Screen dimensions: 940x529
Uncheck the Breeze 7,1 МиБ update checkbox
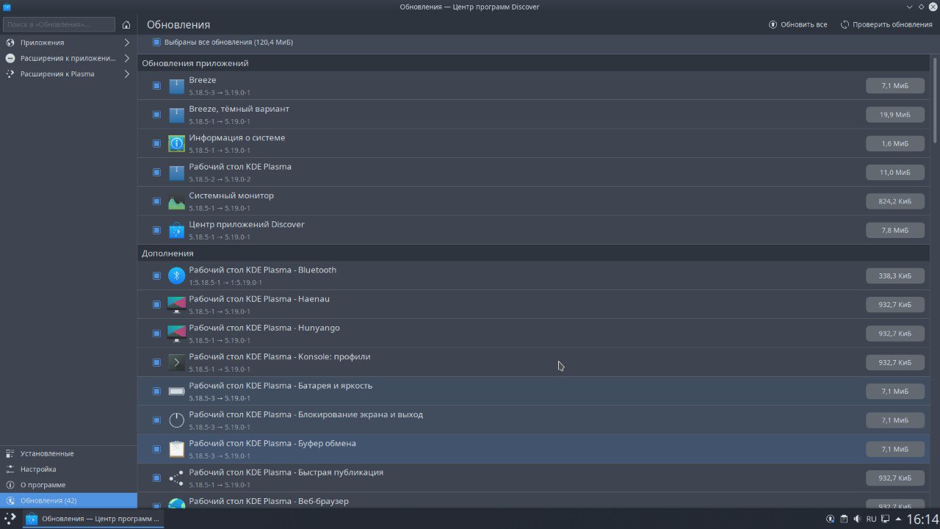point(156,86)
